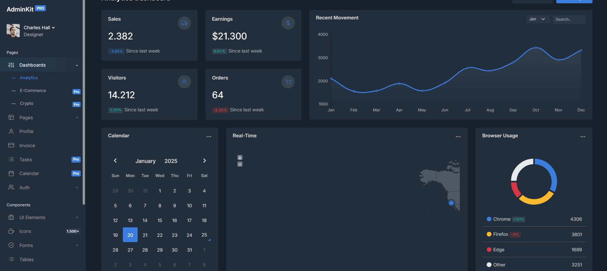Click the Tasks list icon in sidebar

click(x=11, y=159)
